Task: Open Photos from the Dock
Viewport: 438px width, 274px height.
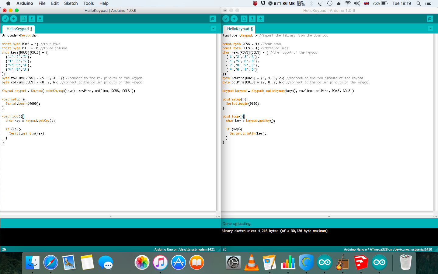Action: (x=142, y=262)
